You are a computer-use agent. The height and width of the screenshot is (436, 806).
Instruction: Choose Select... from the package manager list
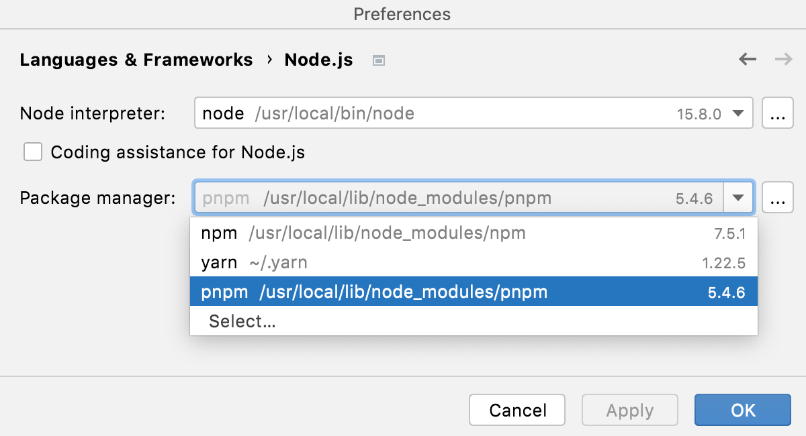[x=242, y=321]
